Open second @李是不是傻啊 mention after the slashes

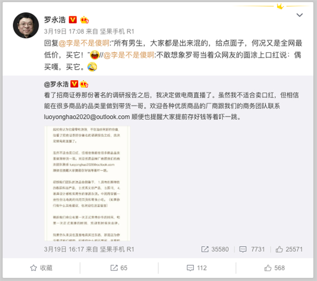129,55
